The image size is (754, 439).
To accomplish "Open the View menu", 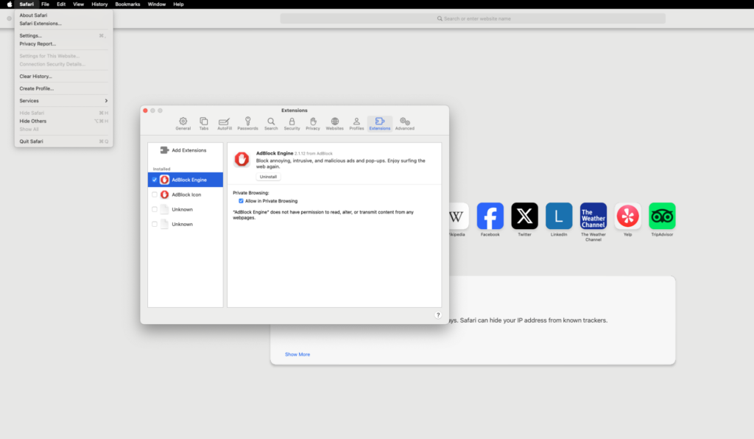I will point(78,4).
